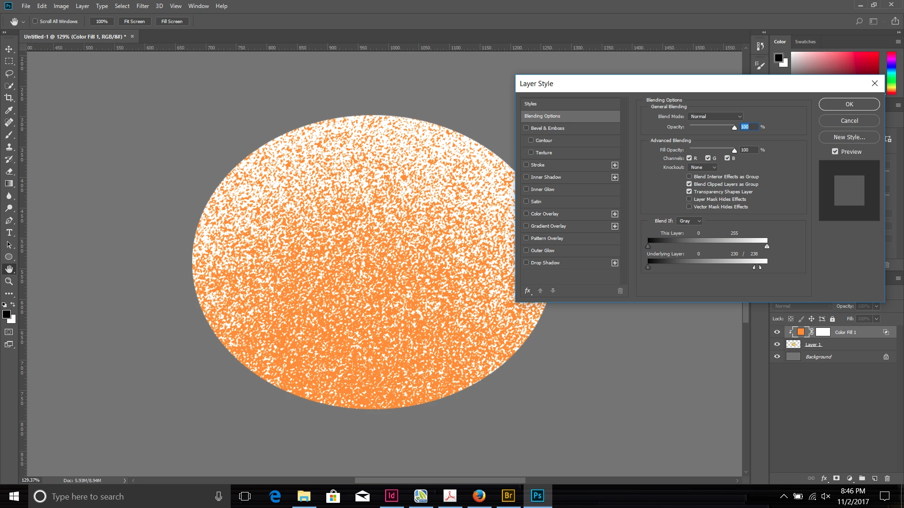Image resolution: width=904 pixels, height=508 pixels.
Task: Switch to the Swatches tab
Action: (x=805, y=41)
